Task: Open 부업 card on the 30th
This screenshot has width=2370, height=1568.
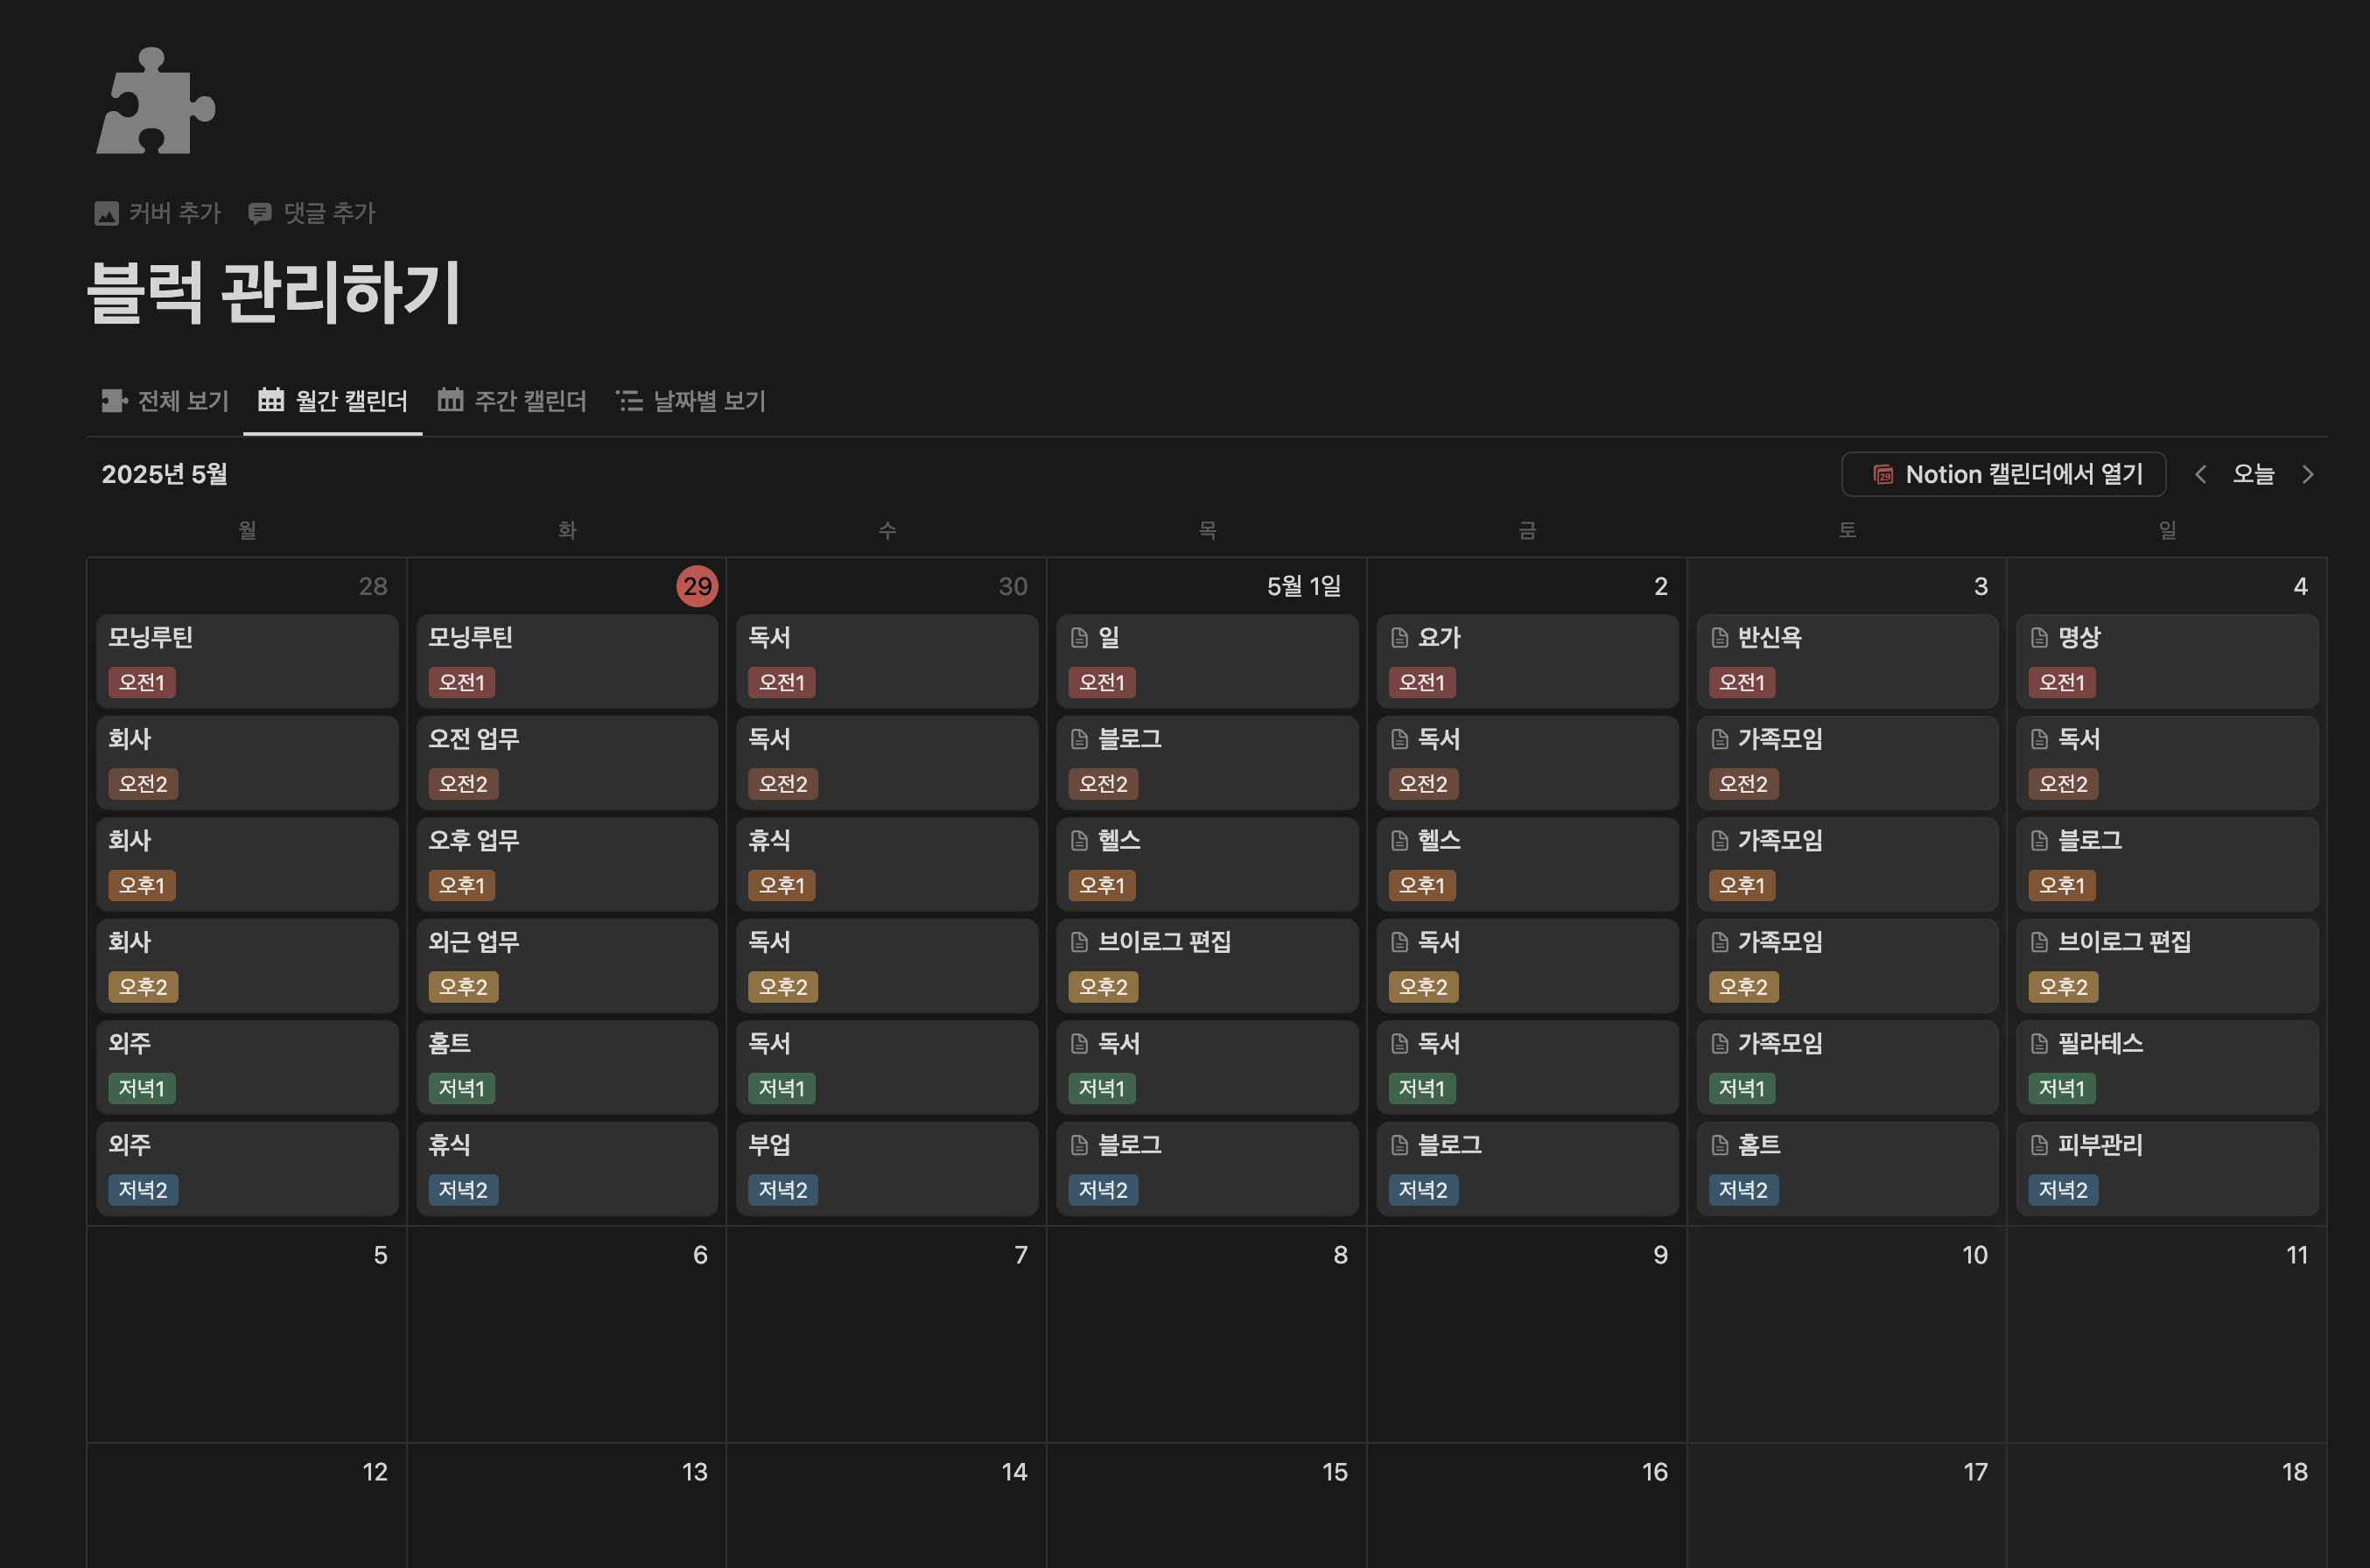Action: (x=887, y=1168)
